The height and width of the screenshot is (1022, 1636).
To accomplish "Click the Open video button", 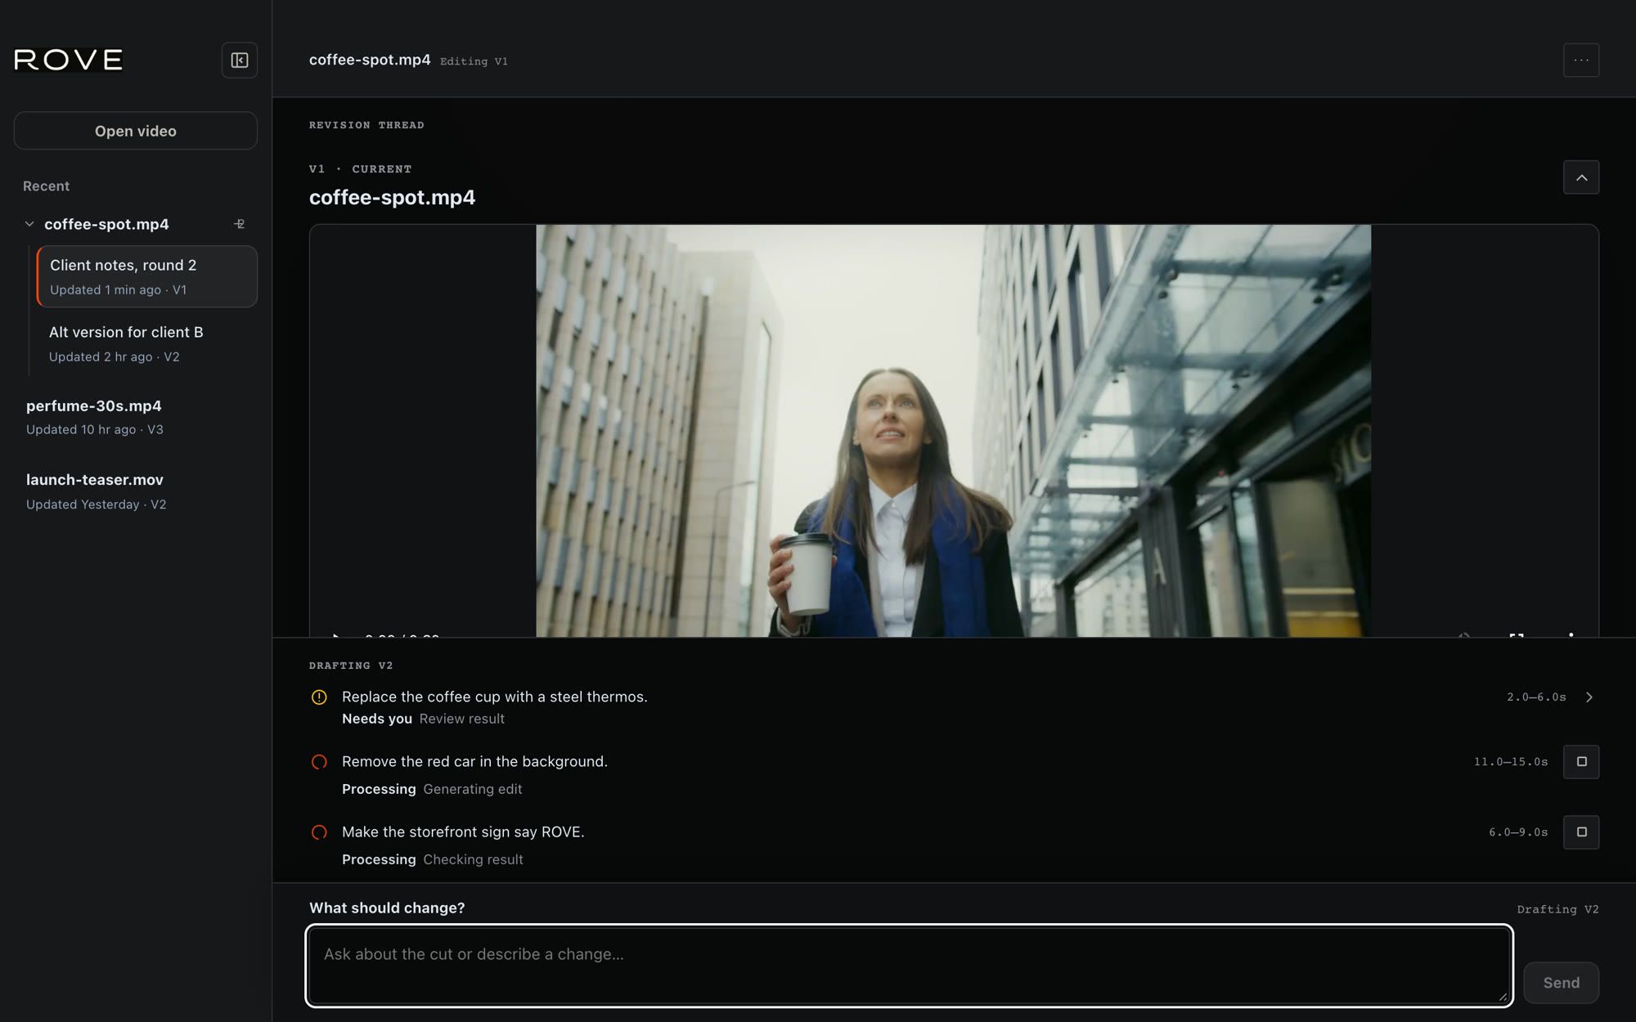I will pyautogui.click(x=136, y=131).
